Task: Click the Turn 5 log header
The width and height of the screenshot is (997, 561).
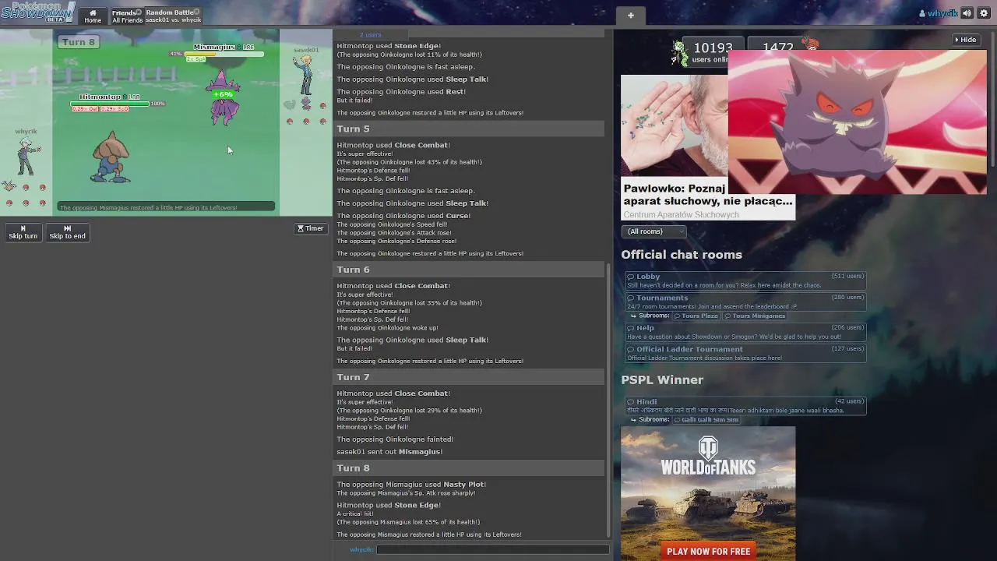Action: 468,129
